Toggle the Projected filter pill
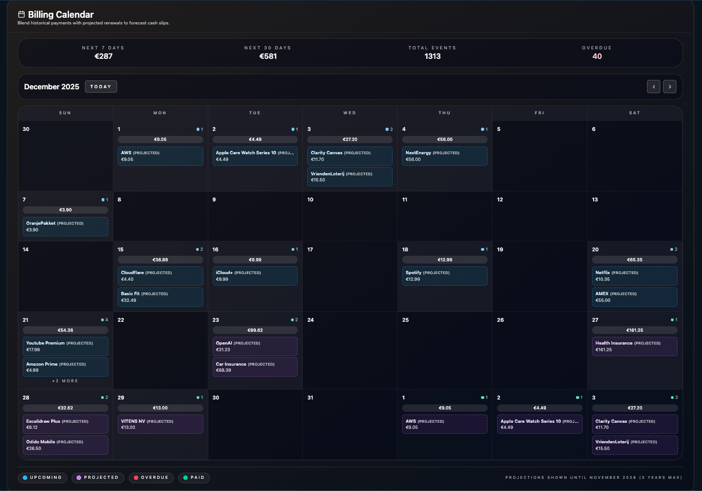The height and width of the screenshot is (491, 702). (98, 478)
